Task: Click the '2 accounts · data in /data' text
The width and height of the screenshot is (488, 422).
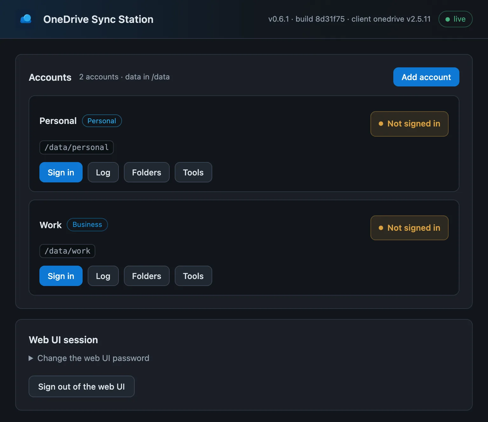Action: 124,77
